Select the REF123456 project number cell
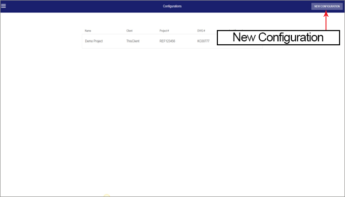The image size is (345, 197). point(169,41)
